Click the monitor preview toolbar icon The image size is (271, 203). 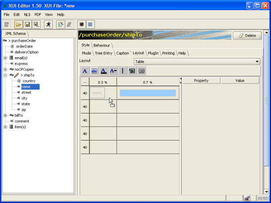81,24
